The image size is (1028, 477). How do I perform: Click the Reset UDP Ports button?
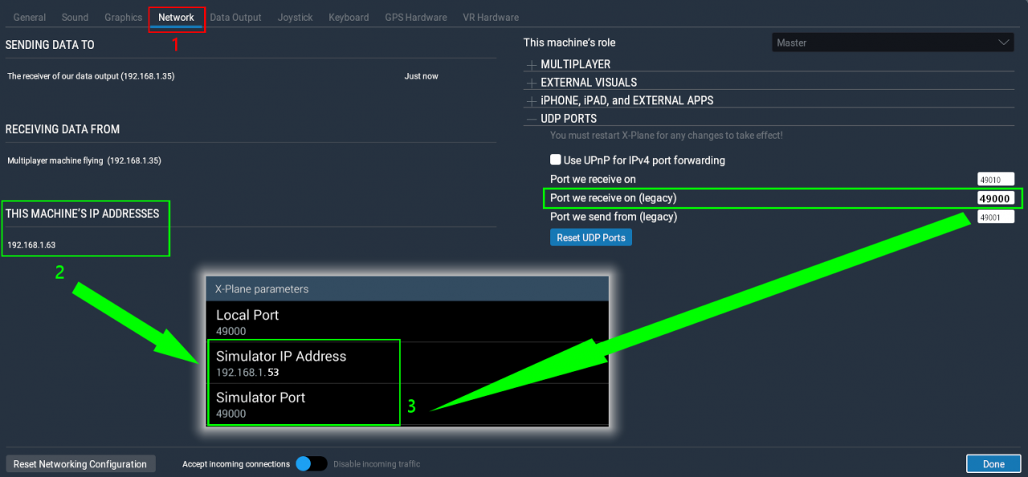click(591, 238)
